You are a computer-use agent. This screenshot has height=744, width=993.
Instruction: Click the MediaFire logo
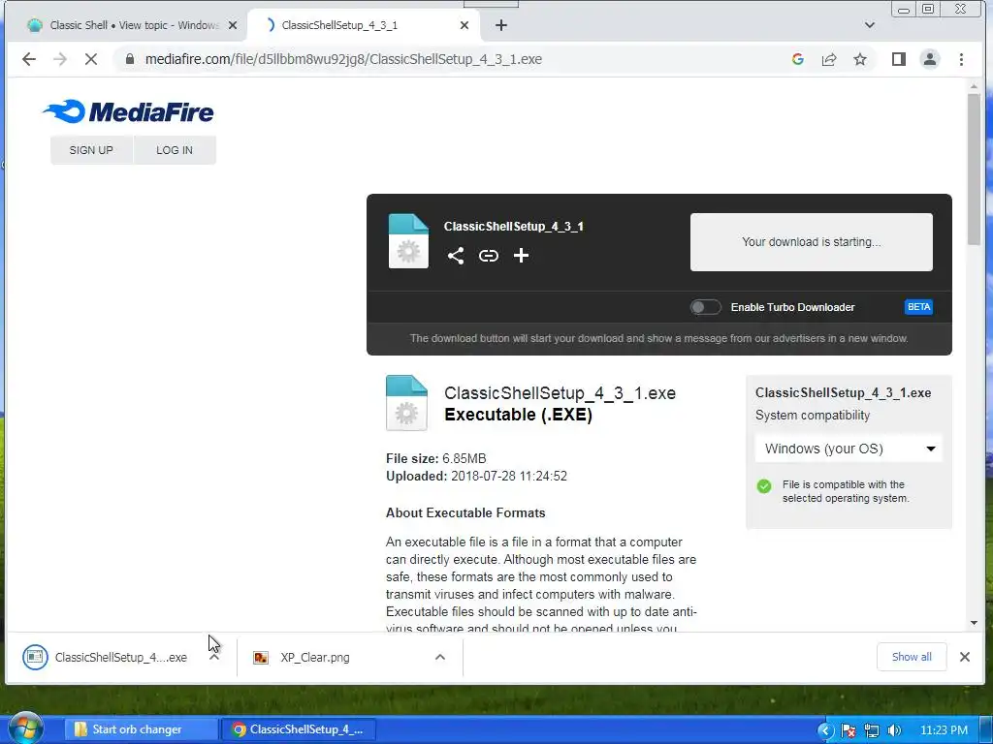[x=129, y=112]
